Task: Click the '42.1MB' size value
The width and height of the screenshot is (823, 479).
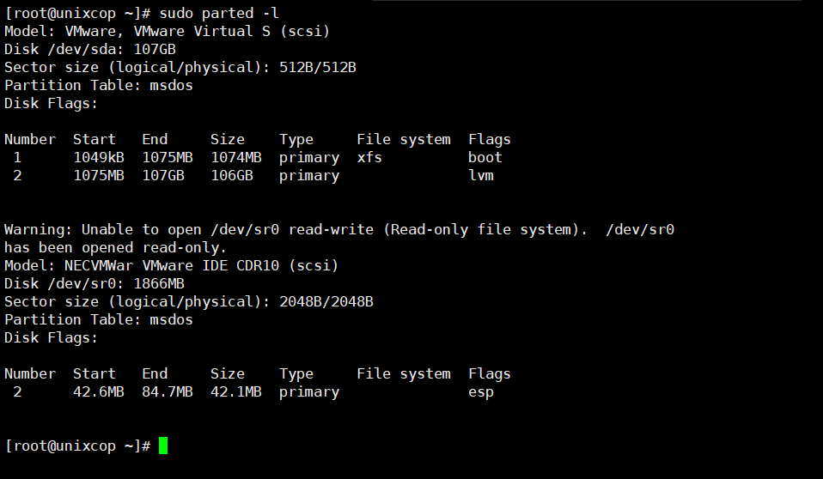Action: pyautogui.click(x=236, y=392)
